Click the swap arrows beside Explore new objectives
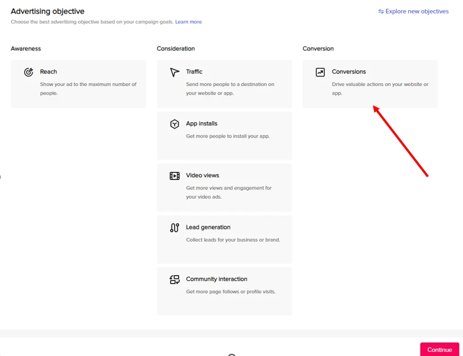Screen dimensions: 463x356 click(381, 11)
